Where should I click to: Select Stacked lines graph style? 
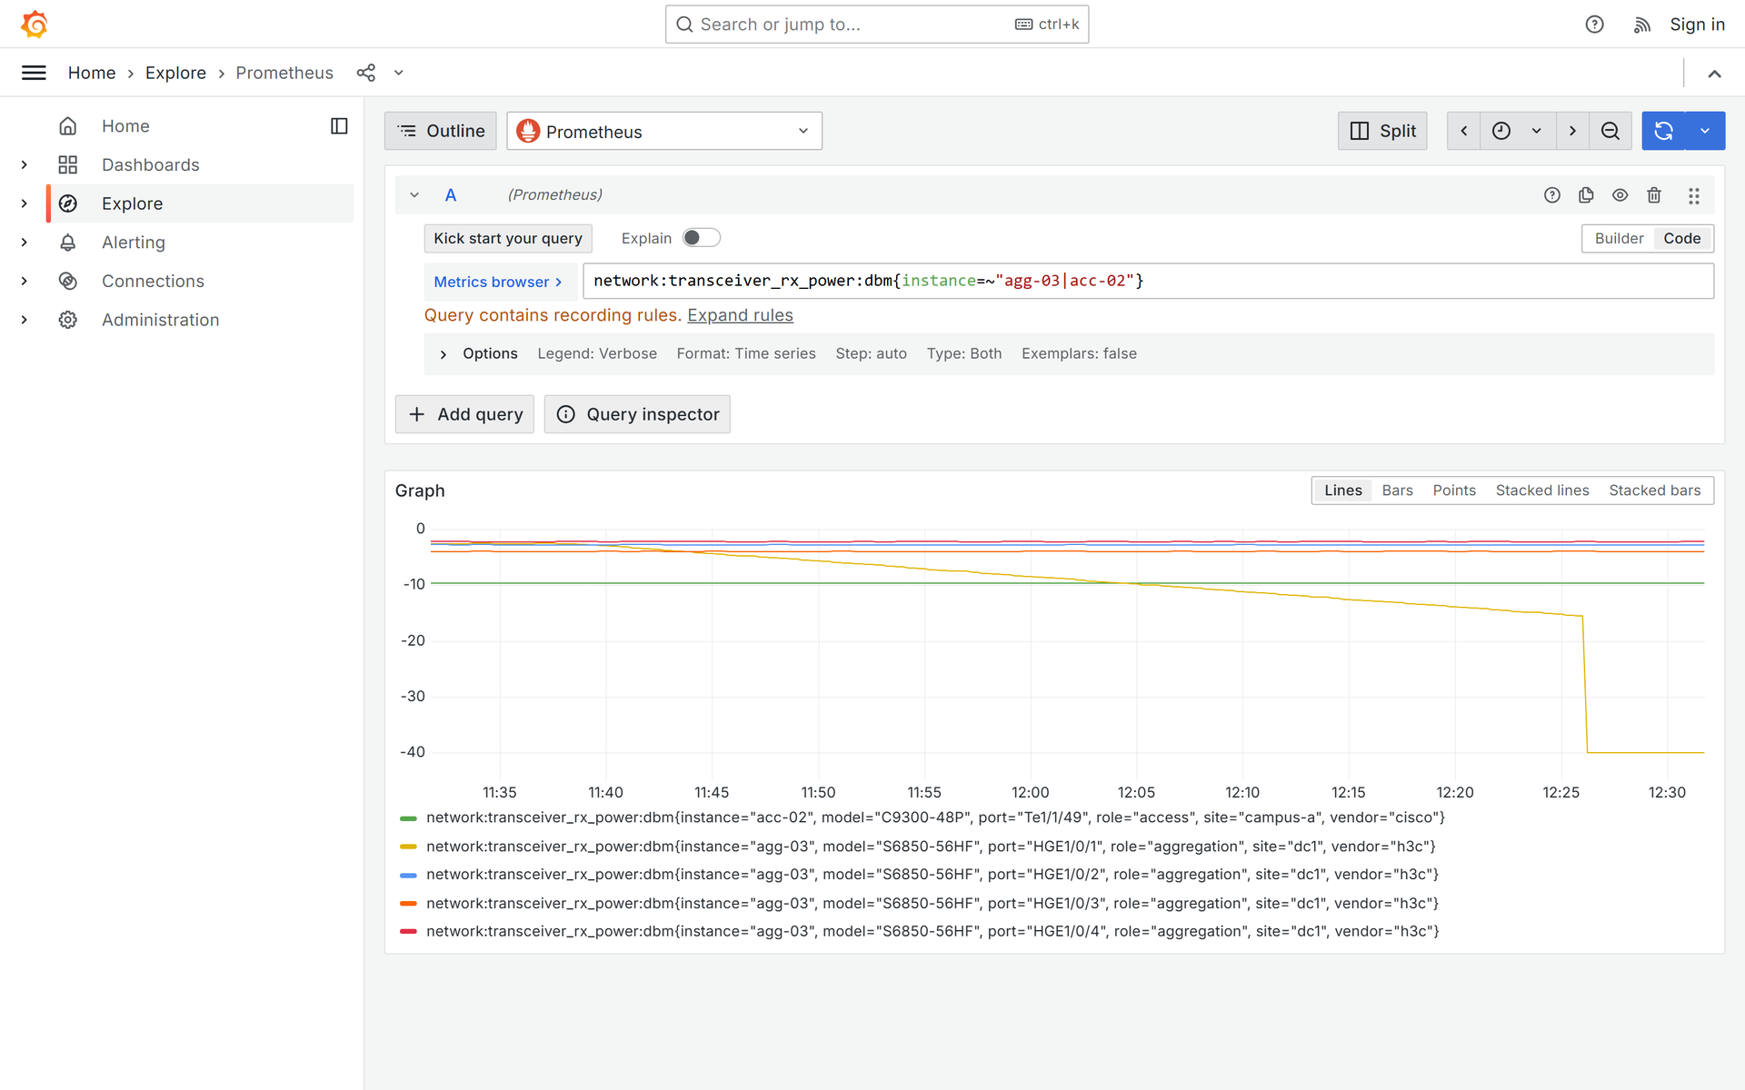coord(1542,490)
